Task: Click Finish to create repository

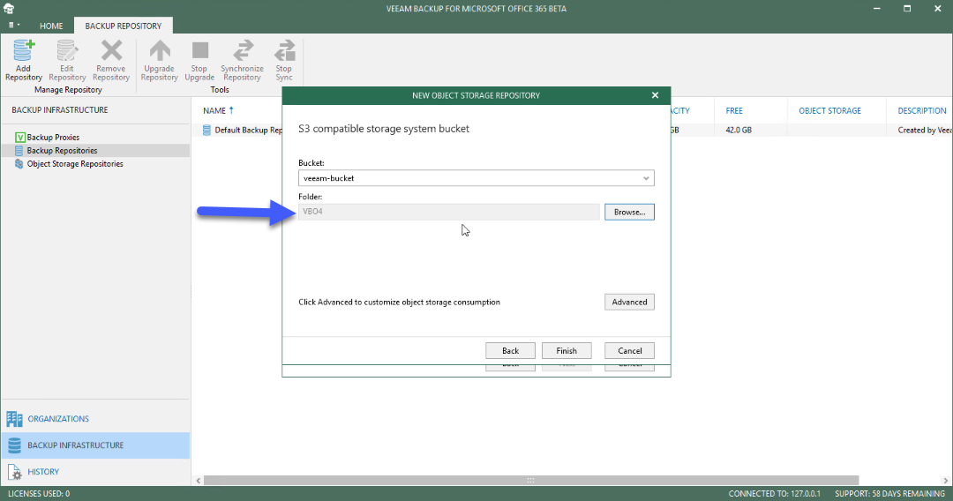Action: click(x=567, y=350)
